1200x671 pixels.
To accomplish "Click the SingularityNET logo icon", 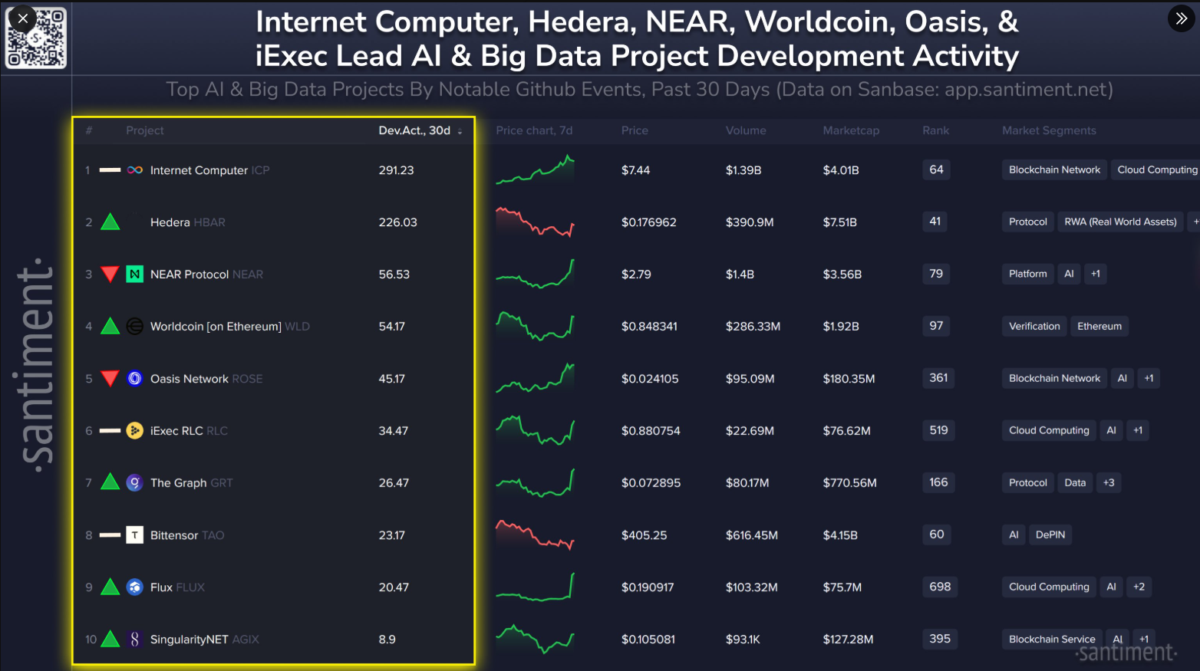I will [x=135, y=640].
